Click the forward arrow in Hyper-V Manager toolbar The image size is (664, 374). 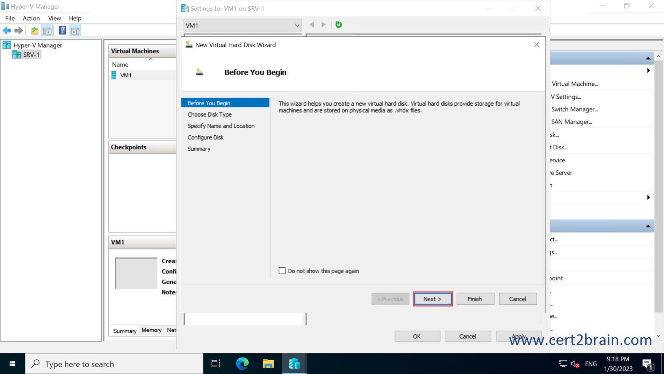[x=19, y=30]
